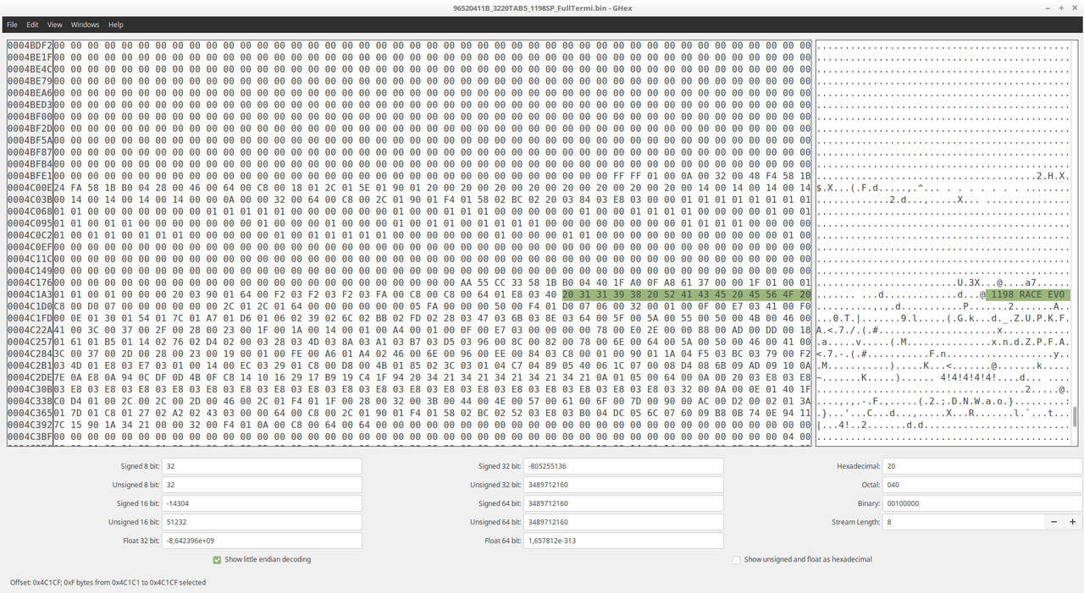
Task: Increase stream length with plus button
Action: coord(1072,522)
